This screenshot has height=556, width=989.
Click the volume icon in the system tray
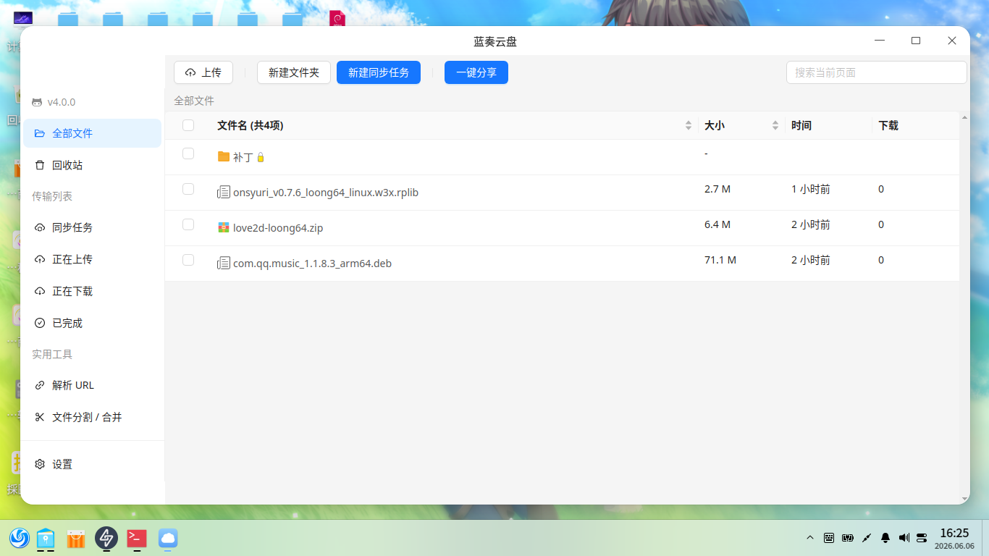coord(904,538)
